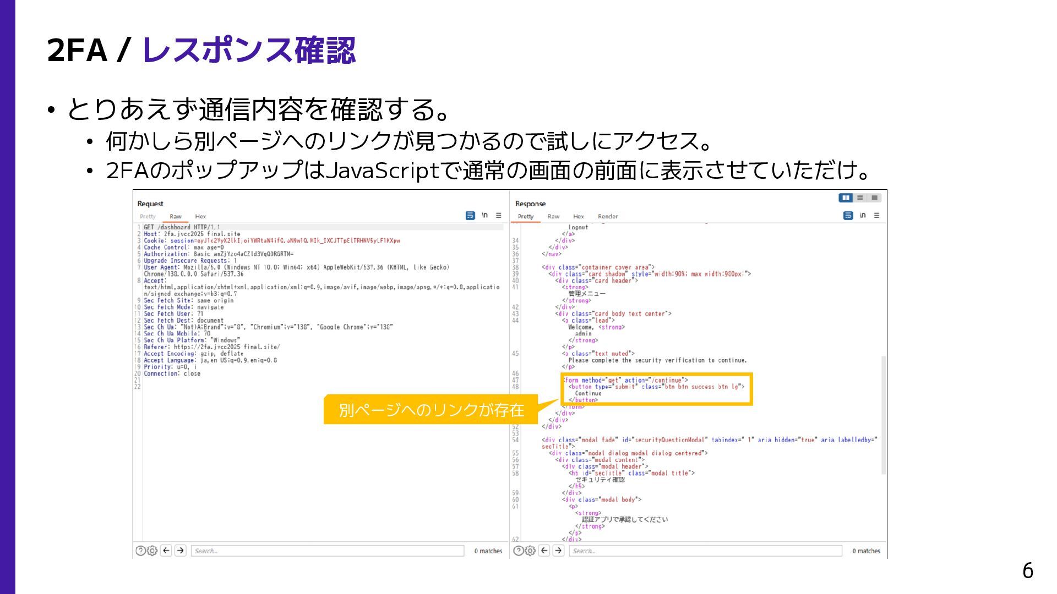Open the Response panel hamburger menu
Screen dimensions: 1057x594
877,216
